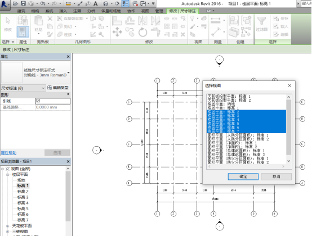Viewport: 312px width, 236px height.
Task: Expand the 三维视图 tree node
Action: [x=7, y=232]
